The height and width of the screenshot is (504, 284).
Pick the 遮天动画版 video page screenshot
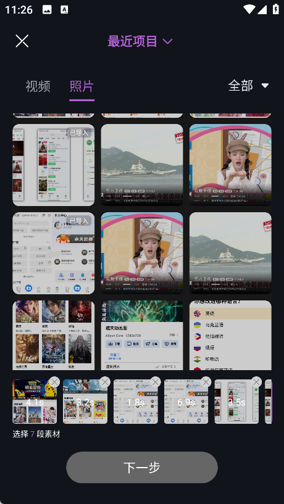tap(142, 335)
